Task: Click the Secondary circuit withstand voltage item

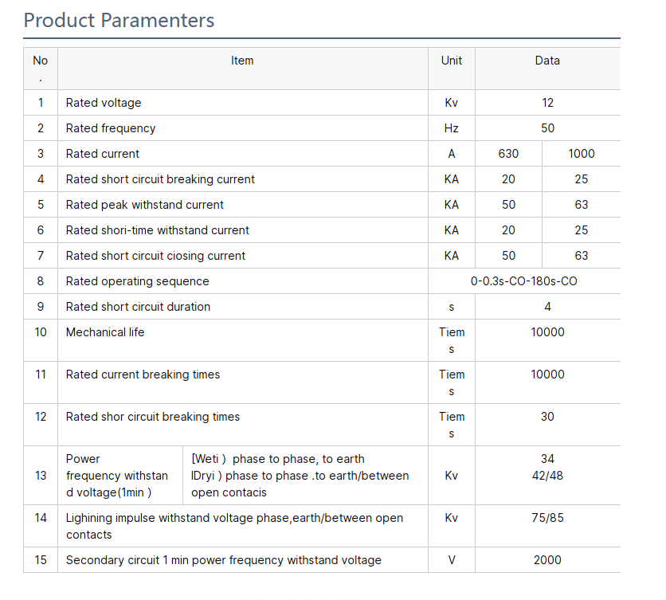Action: (224, 560)
